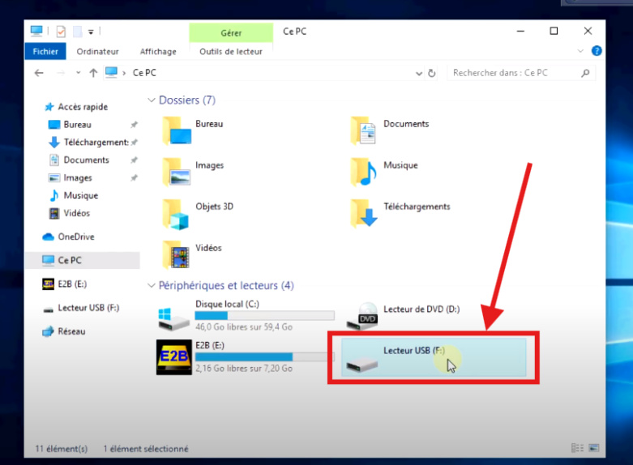The image size is (633, 465).
Task: Unpin Bureau using its pin icon
Action: point(134,125)
